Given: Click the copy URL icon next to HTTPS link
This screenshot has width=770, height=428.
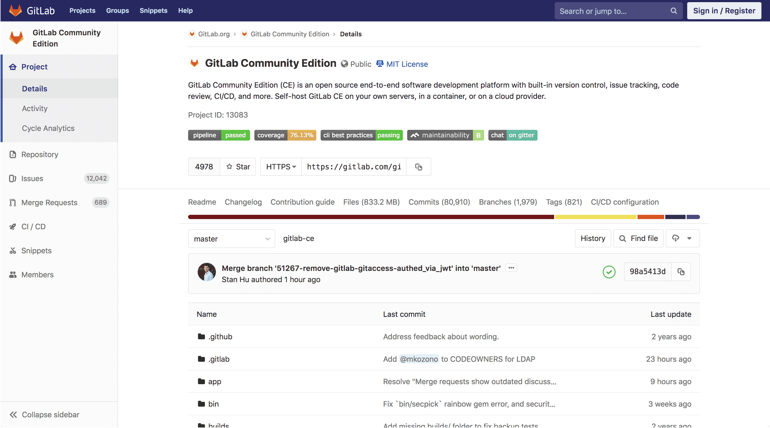Looking at the screenshot, I should click(418, 166).
